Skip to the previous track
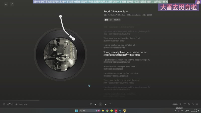The height and width of the screenshot is (113, 201). pyautogui.click(x=95, y=104)
